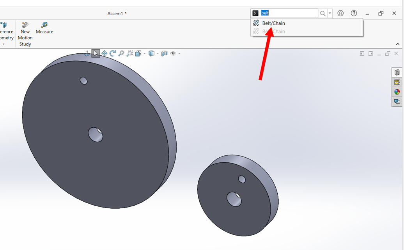Click the Rotate View icon
Viewport: 404px width, 250px height.
tap(113, 53)
